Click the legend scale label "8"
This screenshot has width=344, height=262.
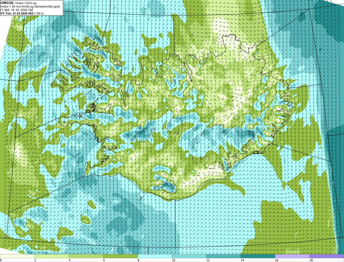[138, 260]
